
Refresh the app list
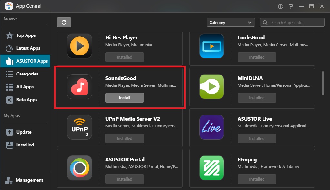point(64,22)
